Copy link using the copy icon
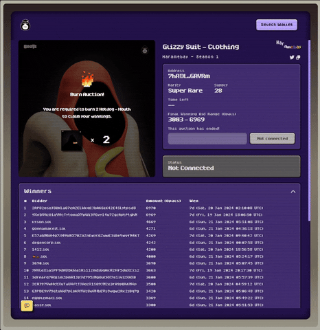The height and width of the screenshot is (330, 320). tap(298, 57)
